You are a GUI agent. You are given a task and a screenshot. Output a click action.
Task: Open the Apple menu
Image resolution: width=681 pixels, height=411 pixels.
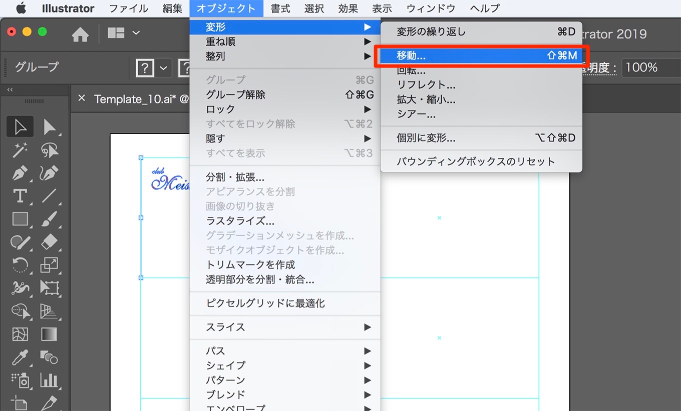(21, 8)
